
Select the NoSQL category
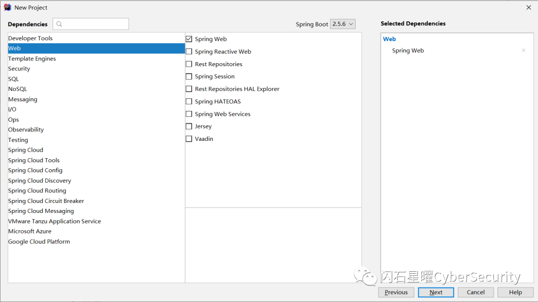[97, 89]
